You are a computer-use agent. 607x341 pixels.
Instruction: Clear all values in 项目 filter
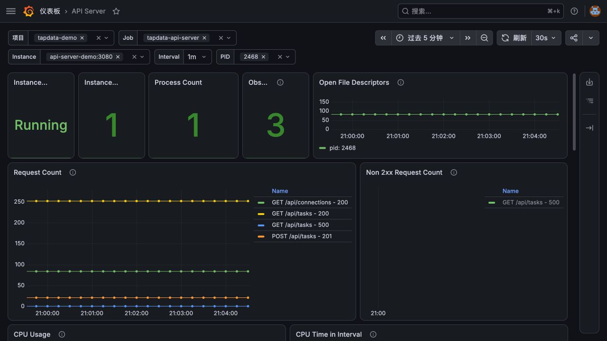click(x=99, y=38)
